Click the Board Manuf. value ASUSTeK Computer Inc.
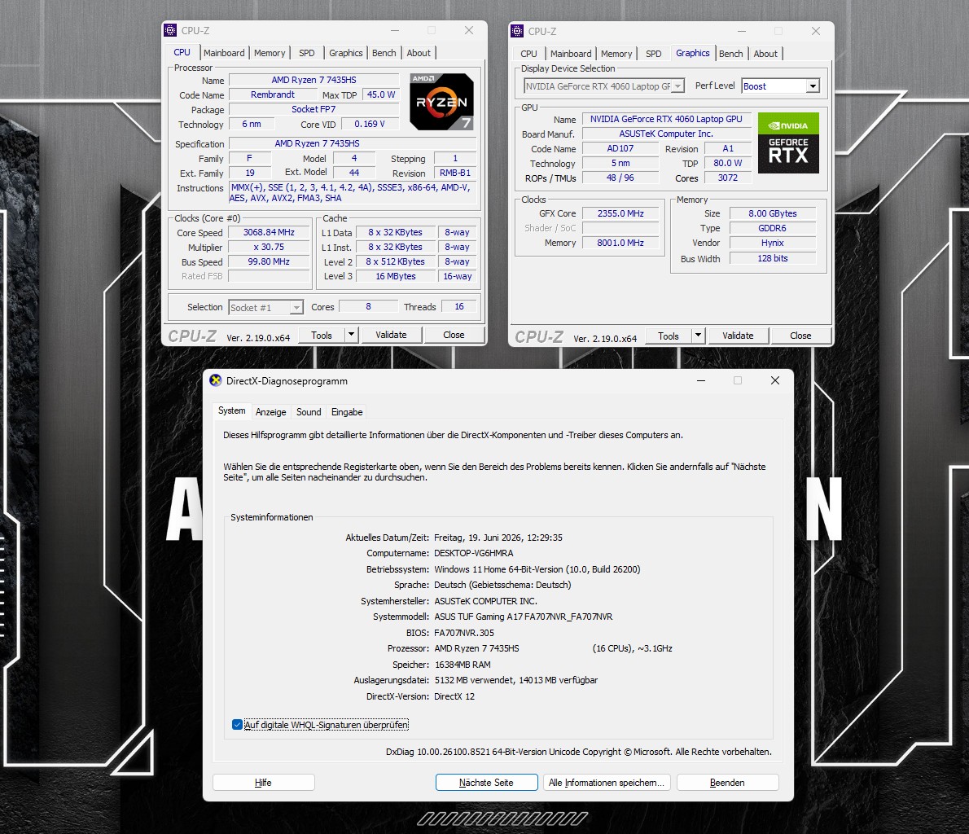Viewport: 969px width, 834px height. [666, 134]
